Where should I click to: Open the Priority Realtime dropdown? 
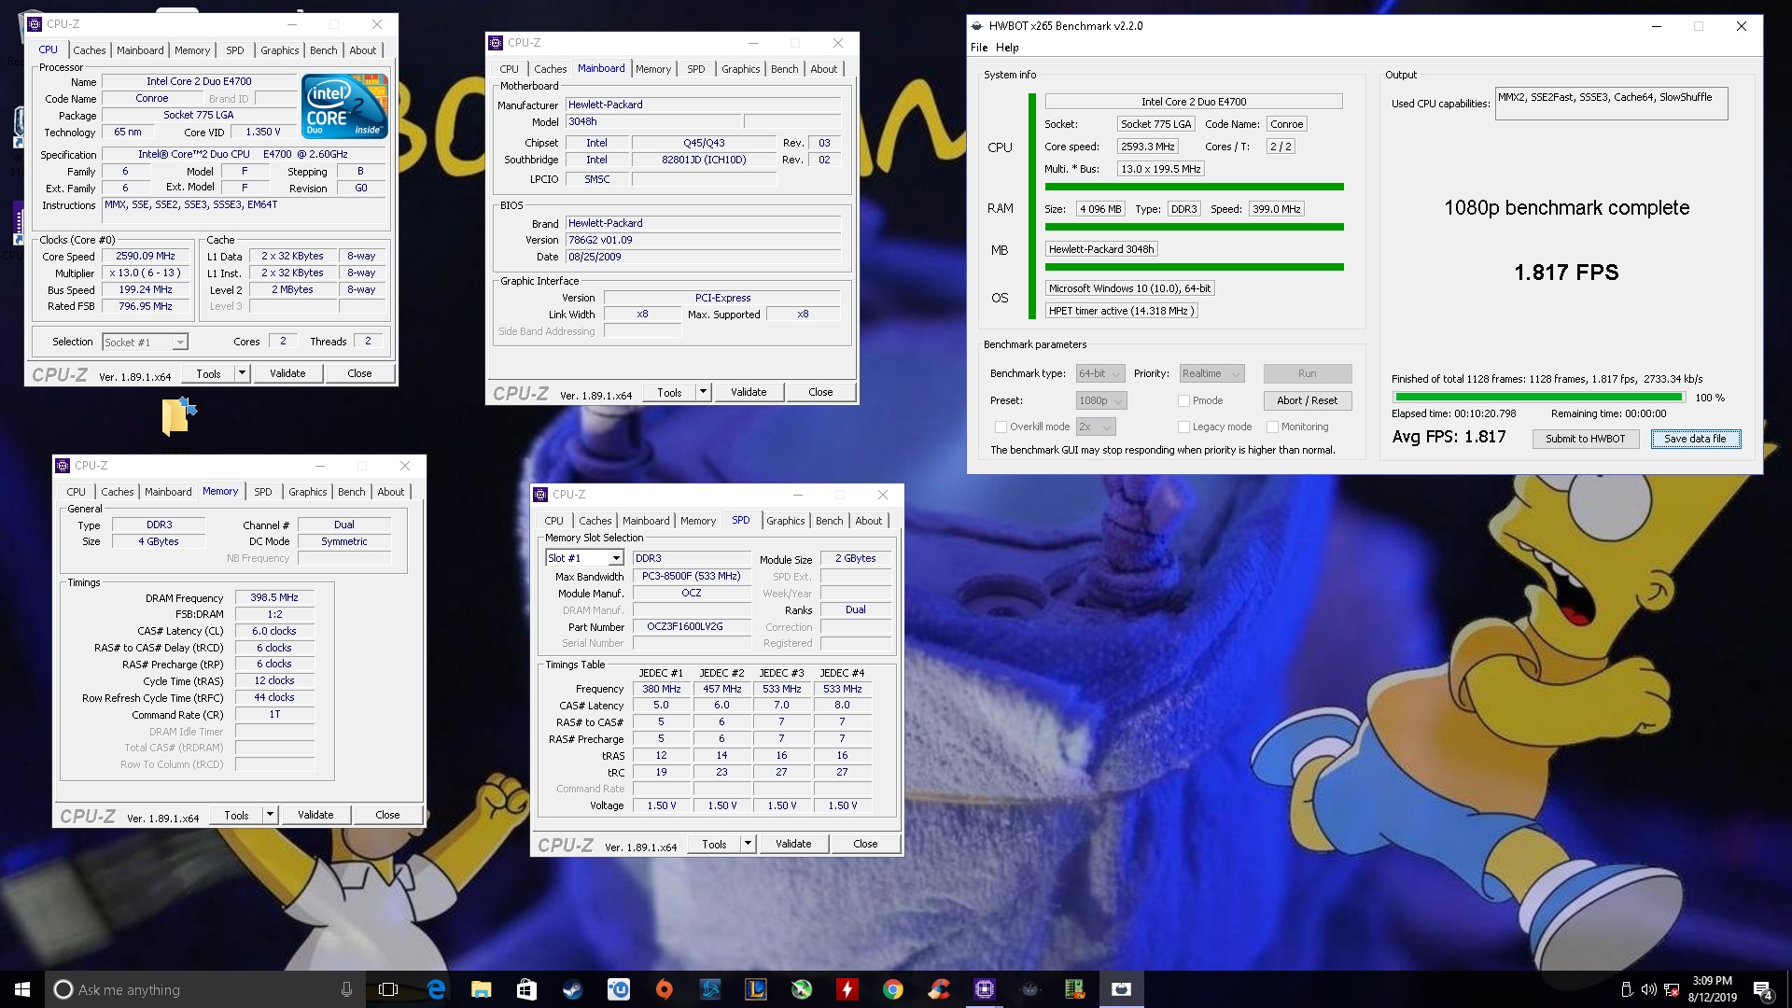click(1211, 373)
